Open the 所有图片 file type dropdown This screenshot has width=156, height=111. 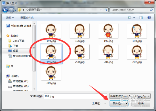pyautogui.click(x=130, y=96)
